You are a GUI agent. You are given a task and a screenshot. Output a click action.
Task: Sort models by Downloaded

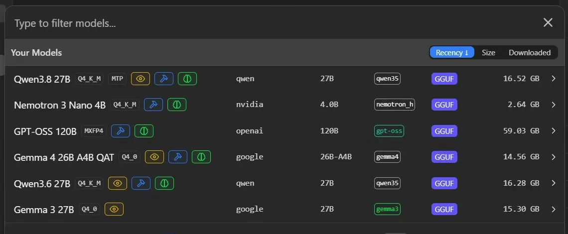530,52
